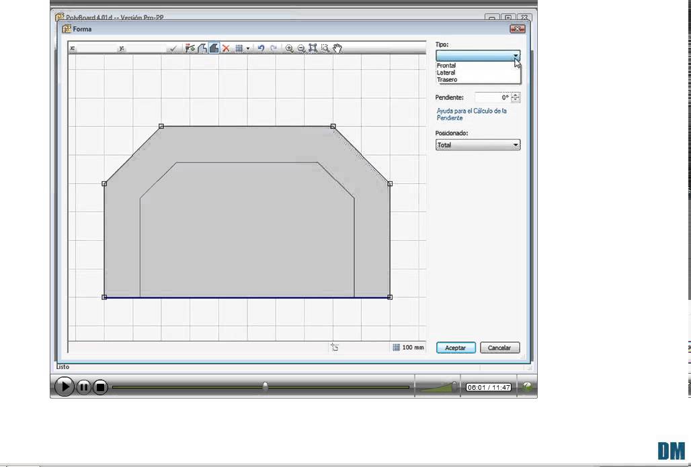Screen dimensions: 691x467
Task: Click the snap icon in status bar
Action: (x=335, y=348)
